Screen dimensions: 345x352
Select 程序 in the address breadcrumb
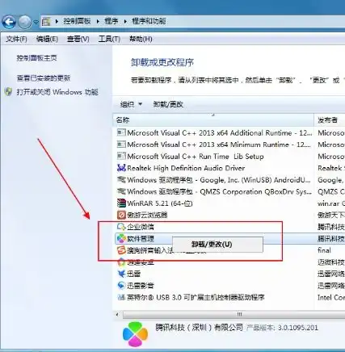coord(111,21)
